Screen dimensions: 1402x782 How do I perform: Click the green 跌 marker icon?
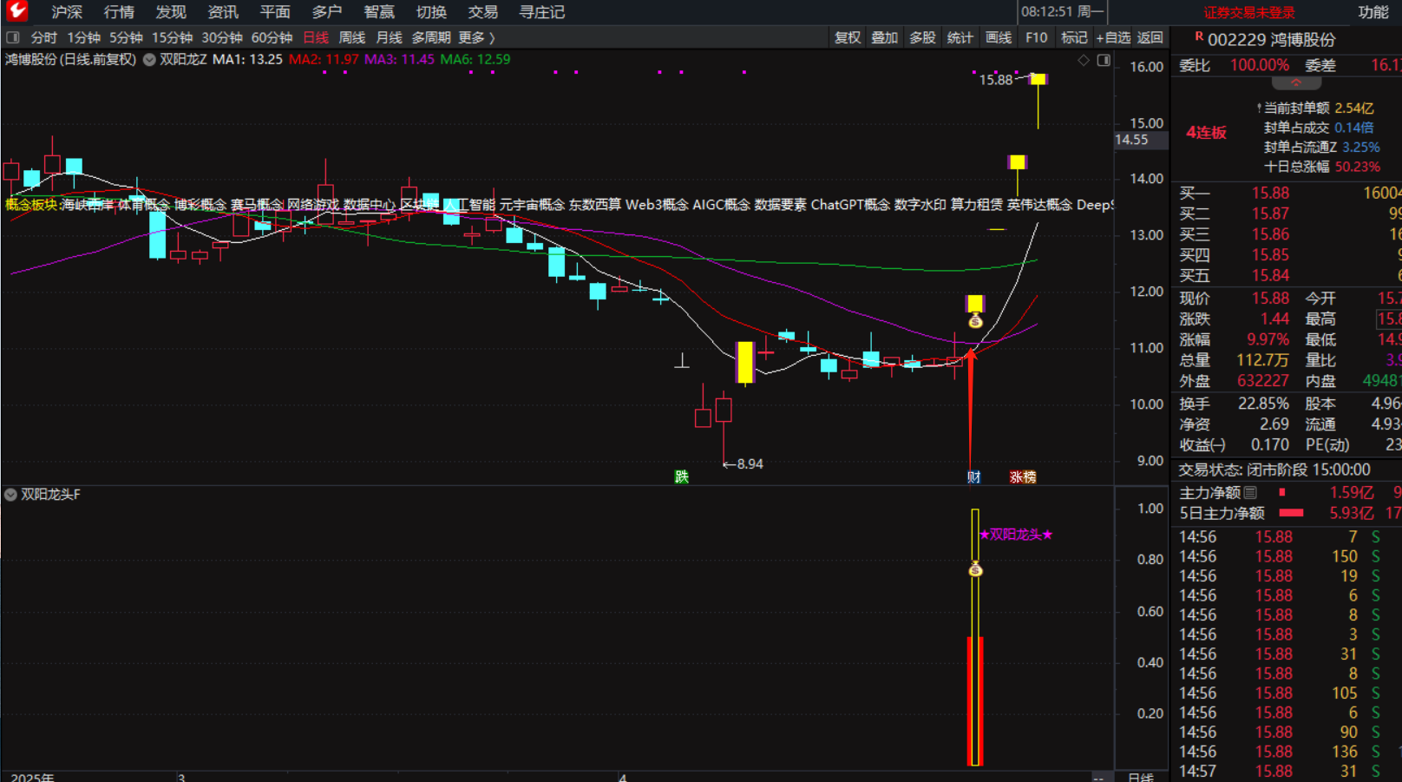point(682,476)
